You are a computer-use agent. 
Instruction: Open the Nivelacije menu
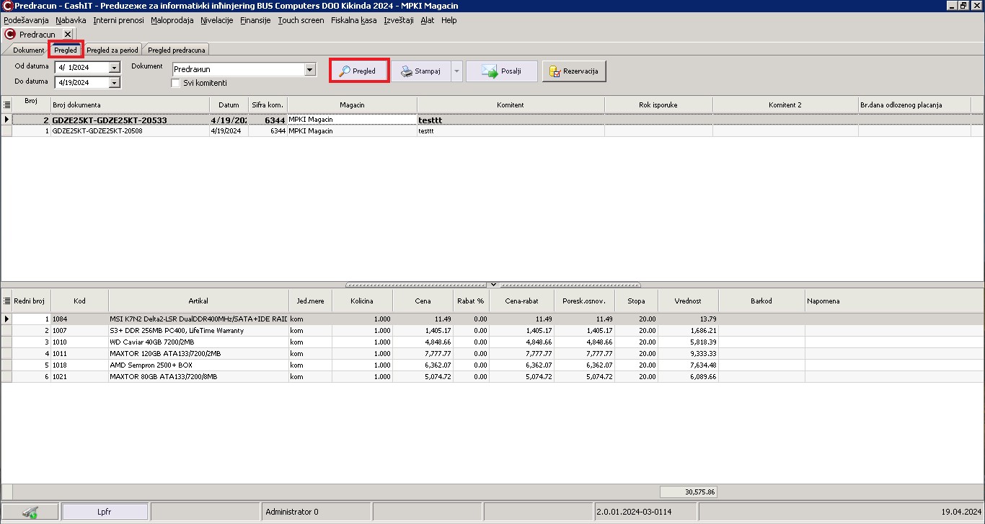click(217, 20)
